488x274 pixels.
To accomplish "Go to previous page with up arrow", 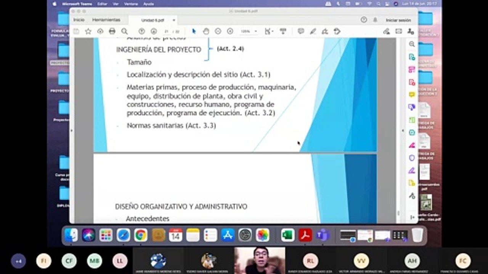I will (141, 32).
